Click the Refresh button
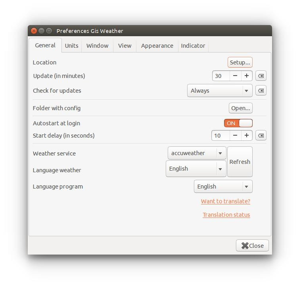Screen dimensions: 301x282 coord(240,162)
